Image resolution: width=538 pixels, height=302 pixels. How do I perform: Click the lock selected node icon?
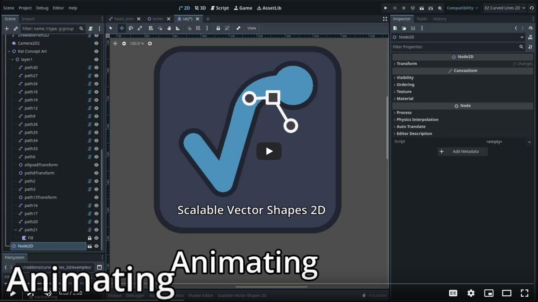coord(218,28)
